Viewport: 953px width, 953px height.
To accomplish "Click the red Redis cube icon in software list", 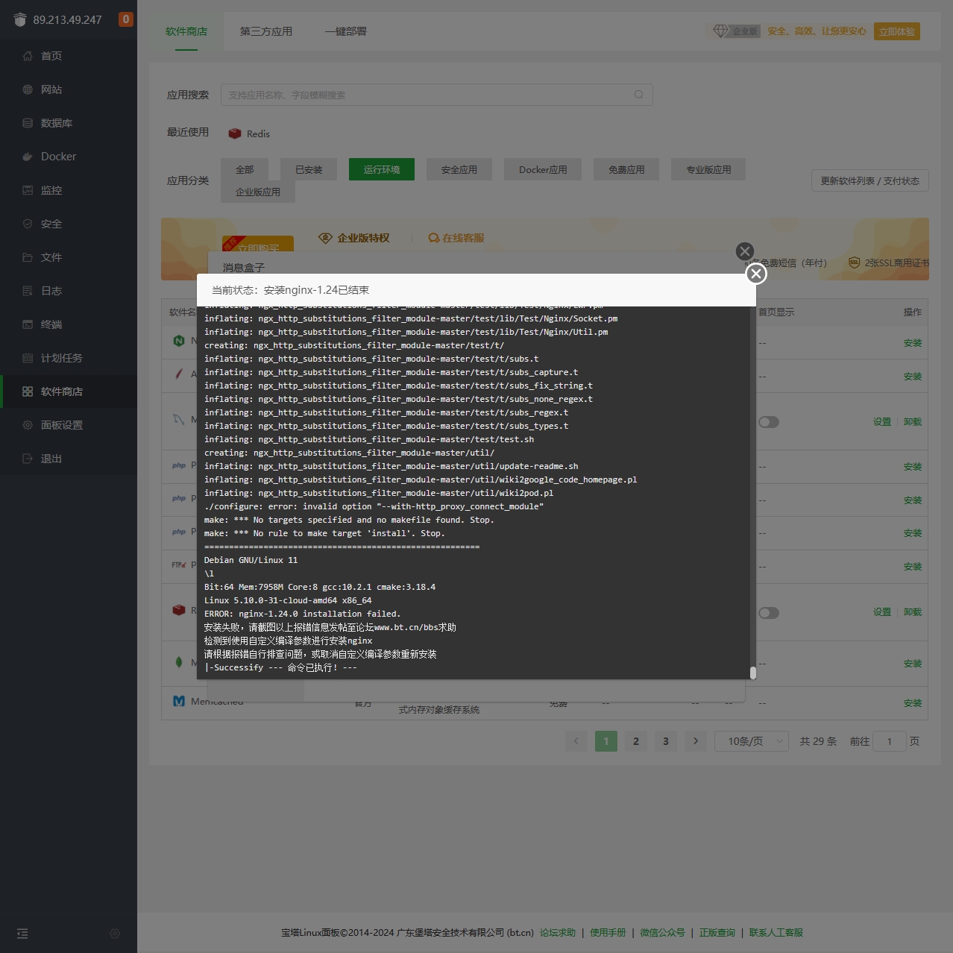I will tap(179, 610).
